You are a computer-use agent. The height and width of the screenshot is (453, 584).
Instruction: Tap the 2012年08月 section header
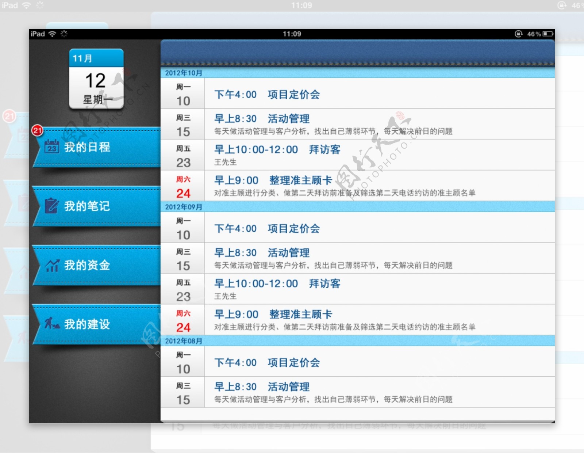[358, 341]
